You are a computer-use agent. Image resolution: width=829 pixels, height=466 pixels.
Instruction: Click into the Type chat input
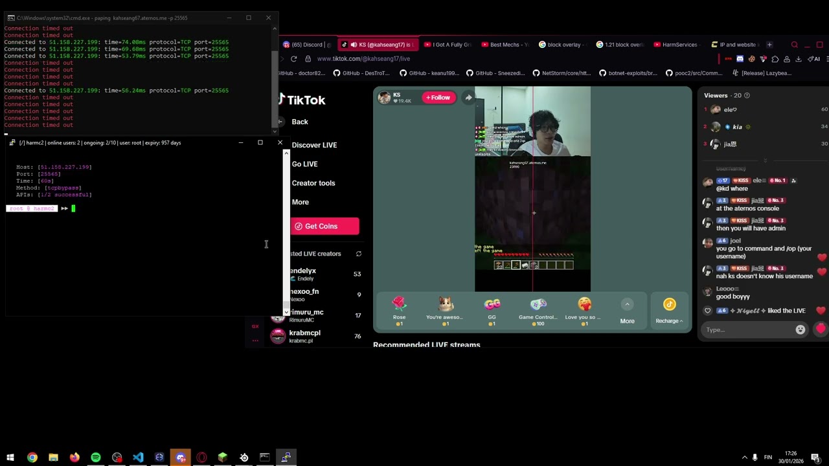[x=748, y=330]
